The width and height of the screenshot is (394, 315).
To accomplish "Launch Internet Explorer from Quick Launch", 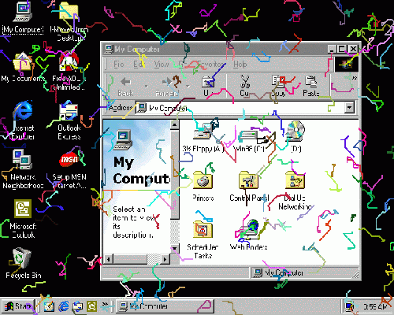I will (x=64, y=306).
